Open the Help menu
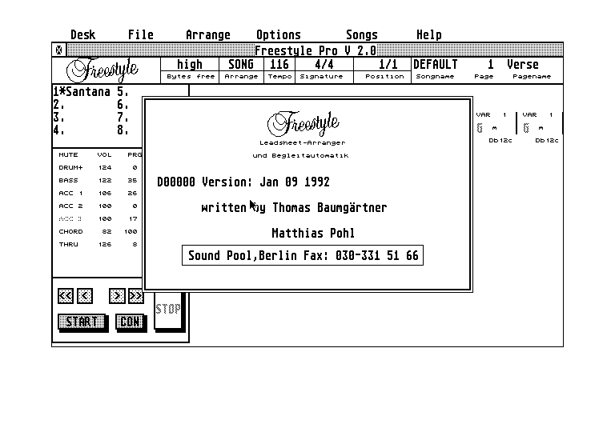Viewport: 615px width, 432px height. coord(428,35)
